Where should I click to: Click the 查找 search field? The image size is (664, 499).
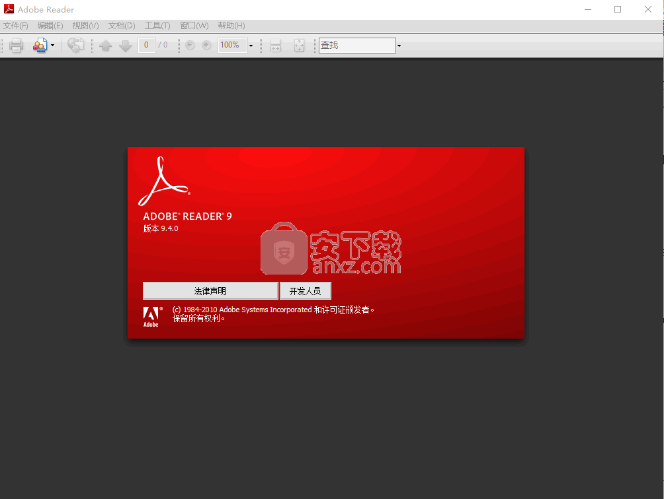point(357,45)
